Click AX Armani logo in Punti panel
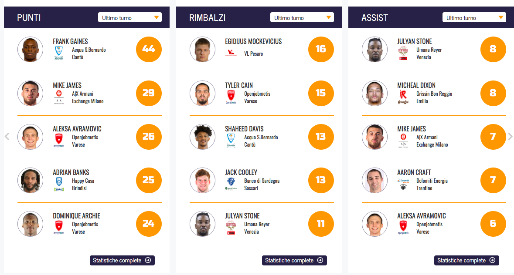 [x=59, y=97]
